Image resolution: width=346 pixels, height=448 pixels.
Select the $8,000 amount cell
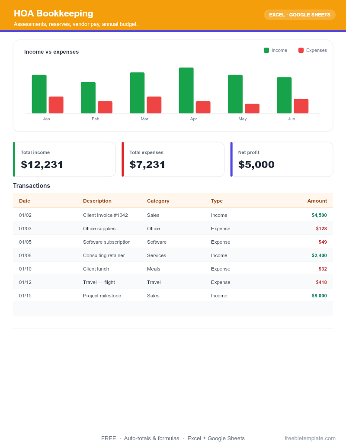[319, 296]
